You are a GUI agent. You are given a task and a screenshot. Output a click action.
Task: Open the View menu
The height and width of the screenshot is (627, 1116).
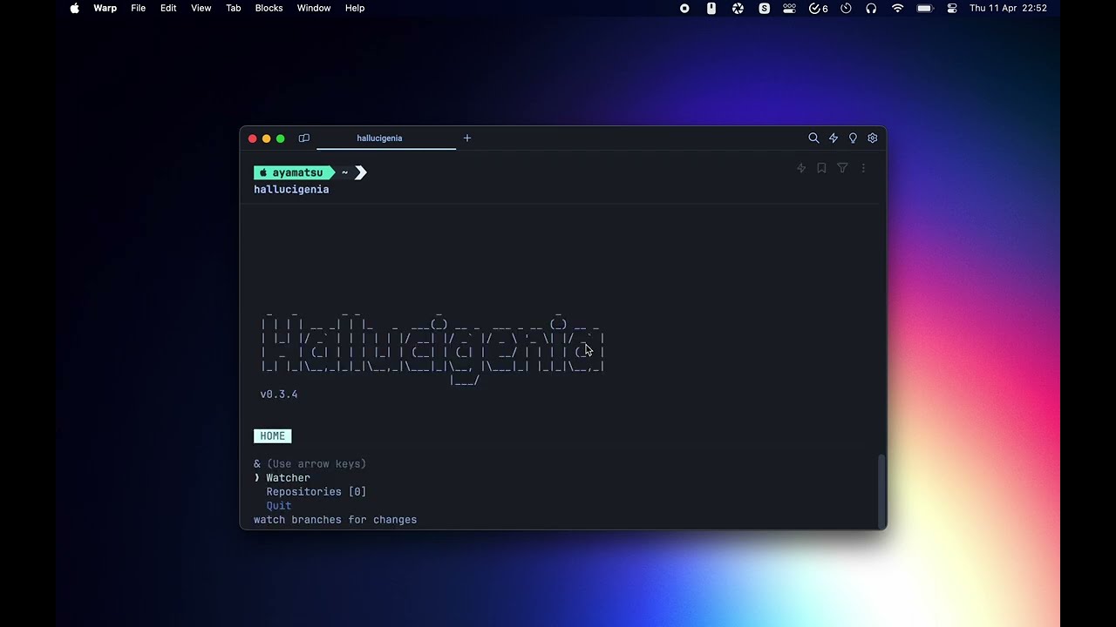[x=201, y=8]
